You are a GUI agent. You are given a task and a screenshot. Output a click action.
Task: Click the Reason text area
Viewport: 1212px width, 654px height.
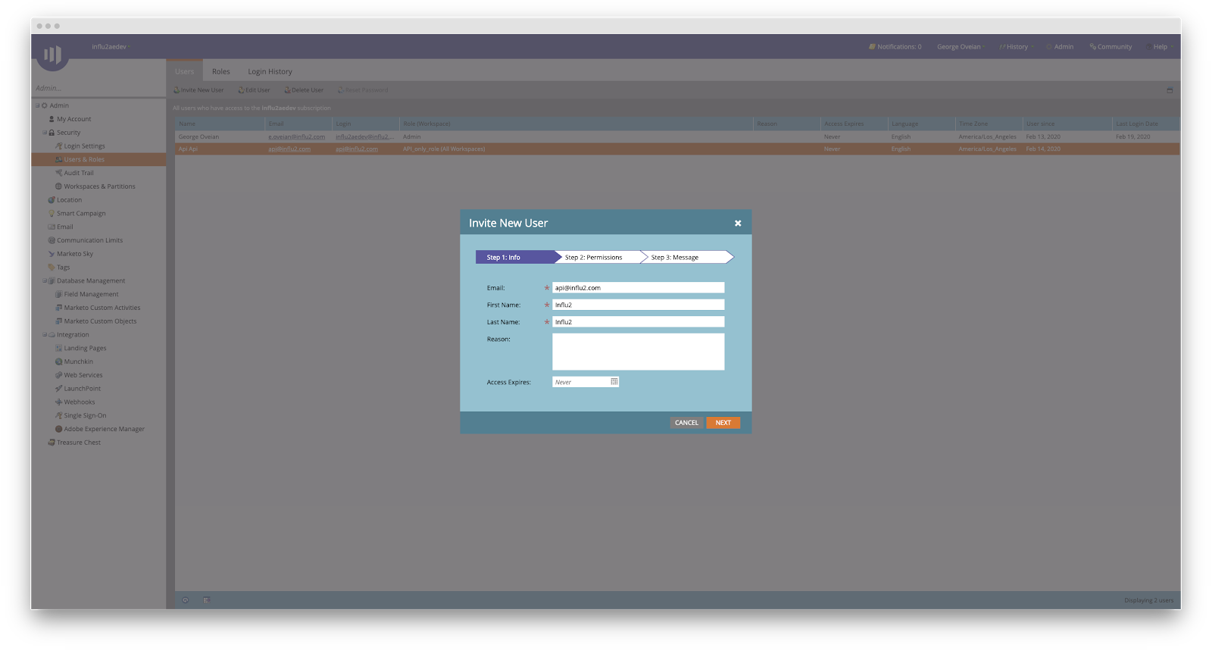click(x=638, y=352)
